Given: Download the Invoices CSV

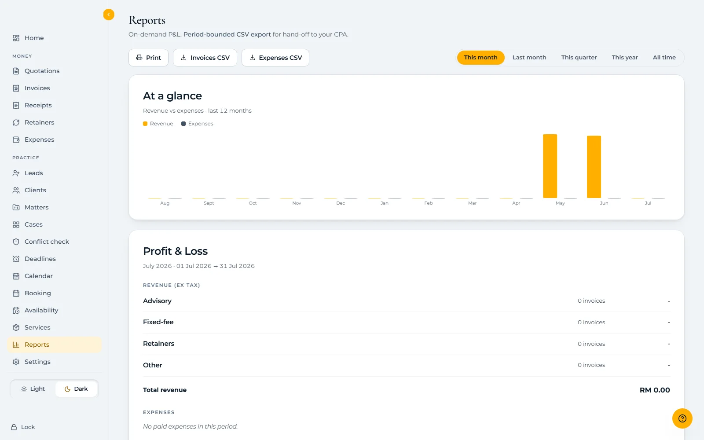Looking at the screenshot, I should coord(205,58).
